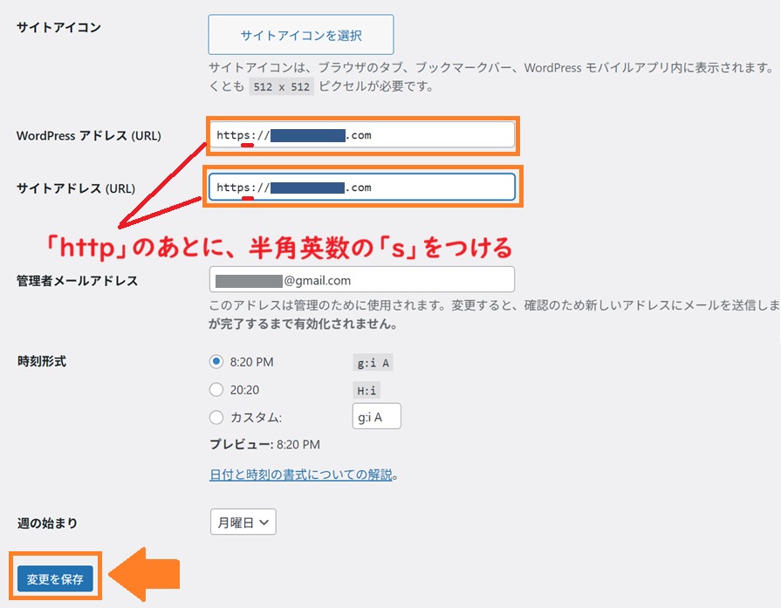Switch to the 20:20 24-hour format option
Viewport: 781px width, 608px height.
click(x=216, y=389)
